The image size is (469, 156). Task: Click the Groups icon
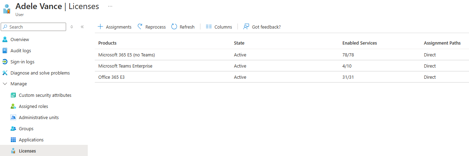tap(13, 128)
